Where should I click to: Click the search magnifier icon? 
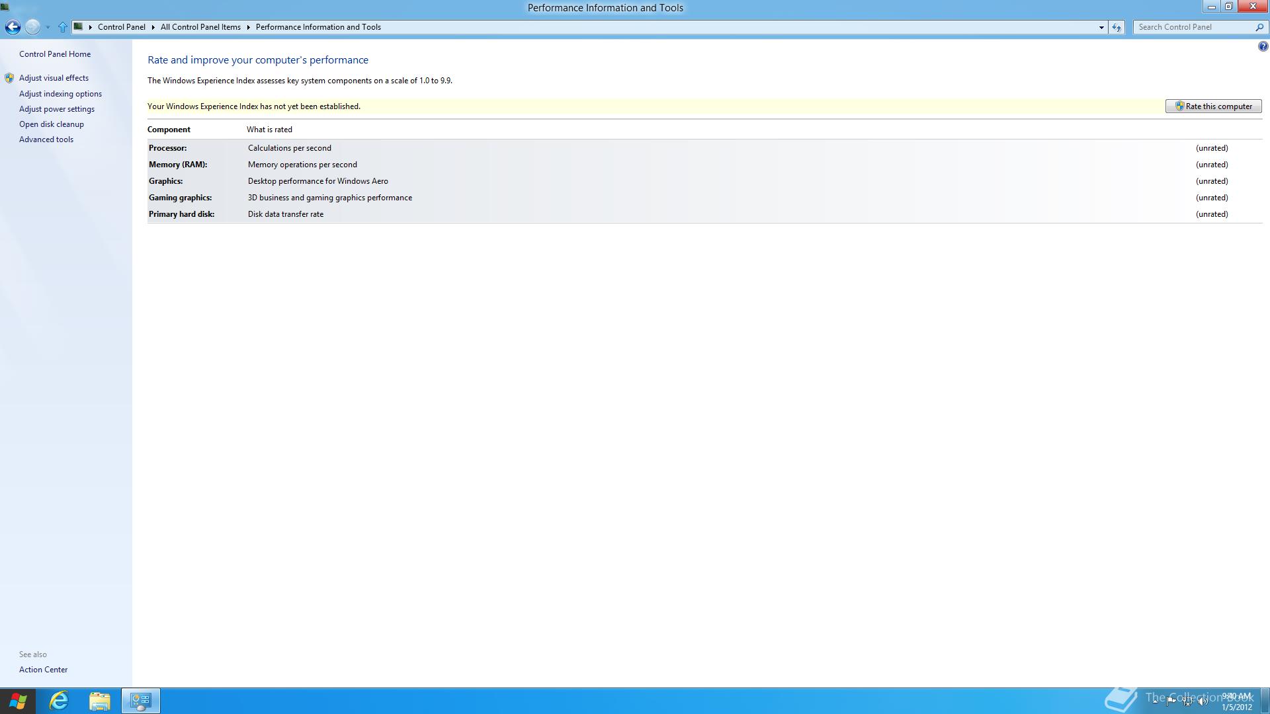coord(1259,27)
